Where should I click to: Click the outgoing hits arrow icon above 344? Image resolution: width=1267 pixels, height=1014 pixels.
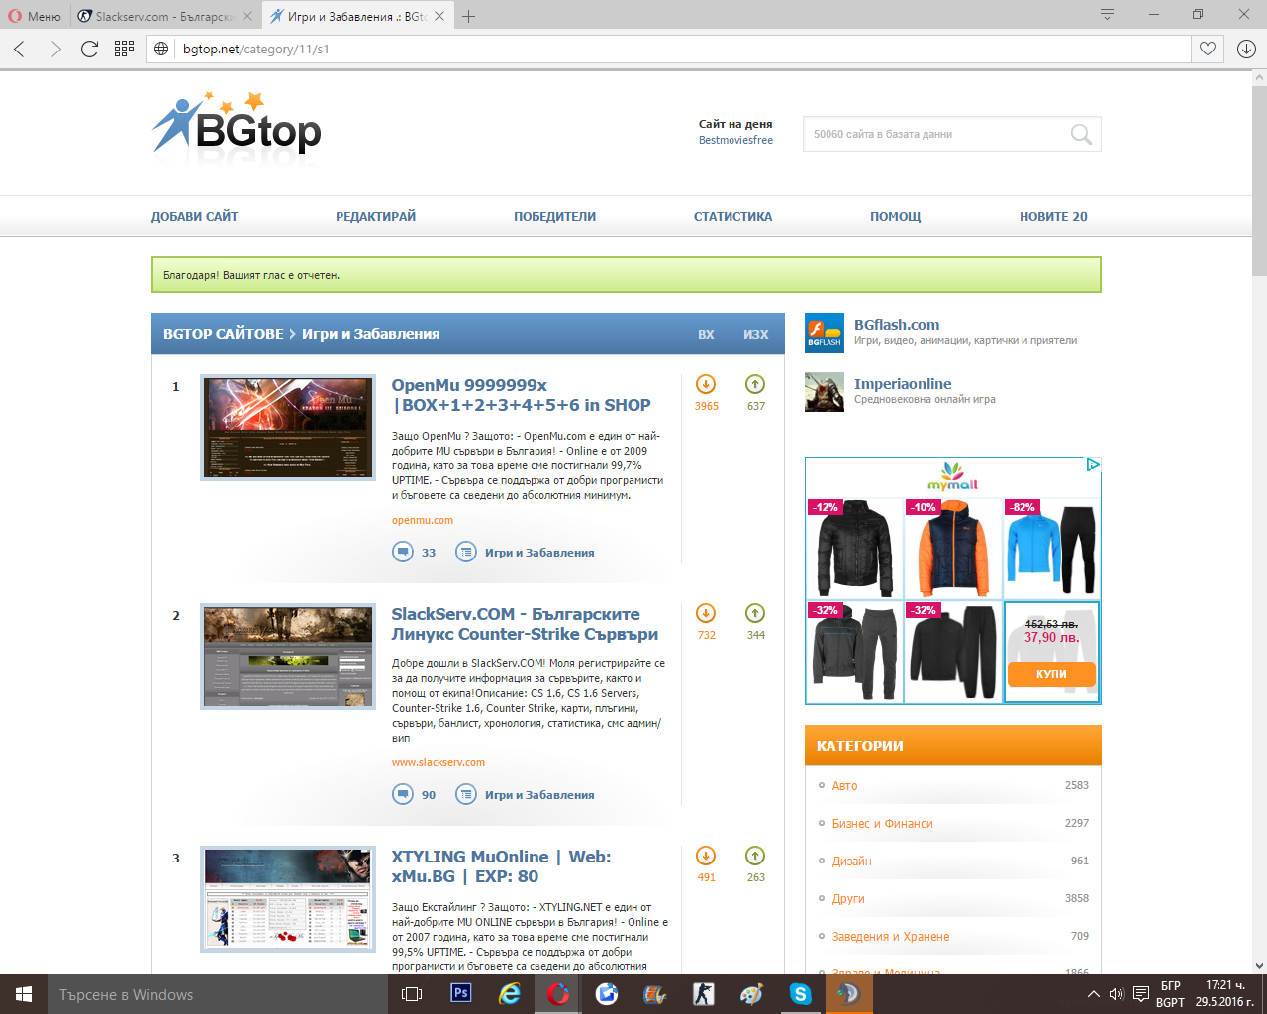(755, 613)
